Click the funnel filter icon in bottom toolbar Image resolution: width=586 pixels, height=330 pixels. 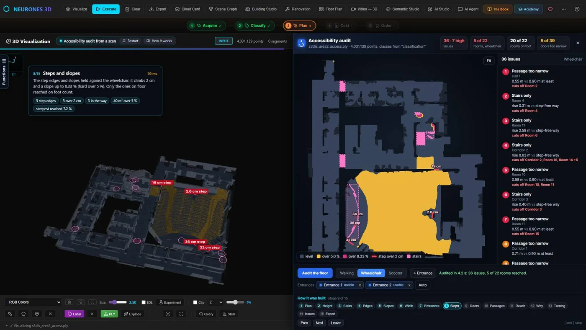point(81,302)
